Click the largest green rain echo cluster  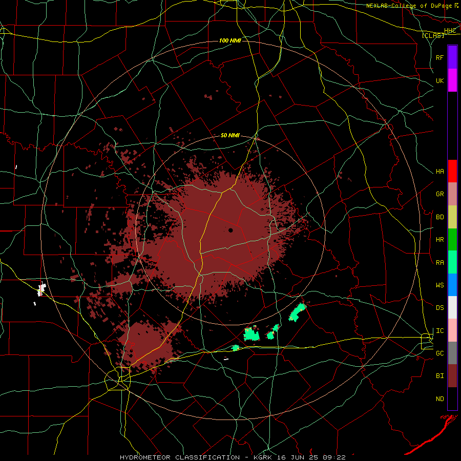click(252, 334)
